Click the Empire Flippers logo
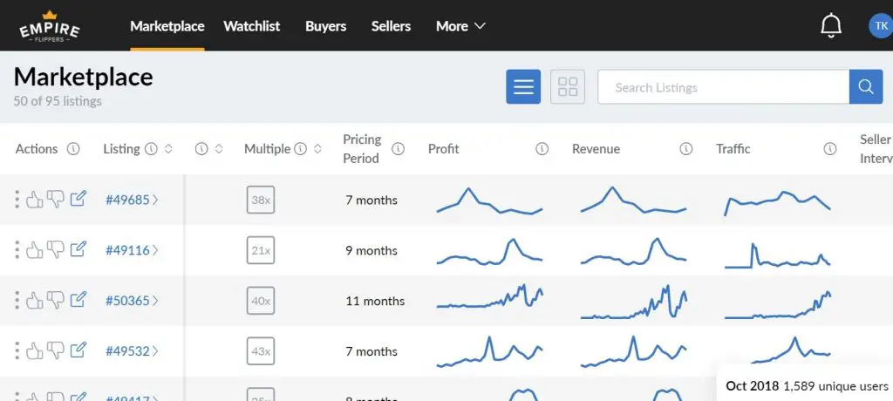This screenshot has height=401, width=893. click(50, 25)
